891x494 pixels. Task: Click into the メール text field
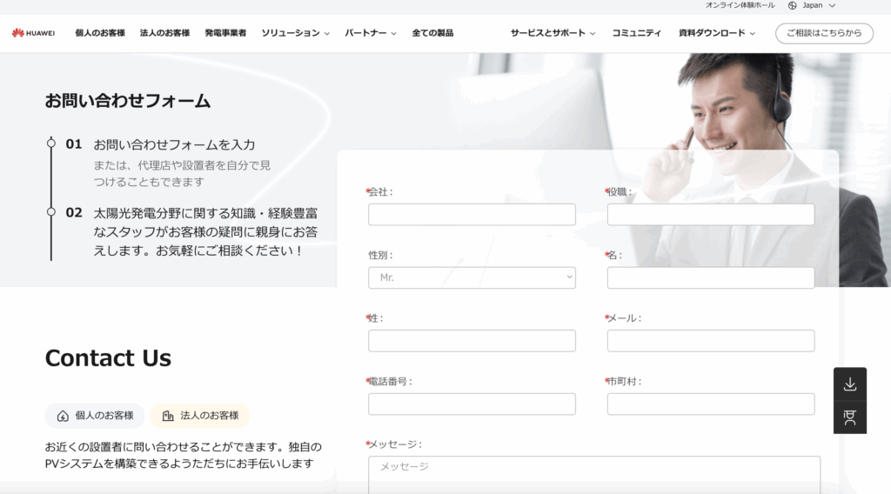[x=711, y=341]
